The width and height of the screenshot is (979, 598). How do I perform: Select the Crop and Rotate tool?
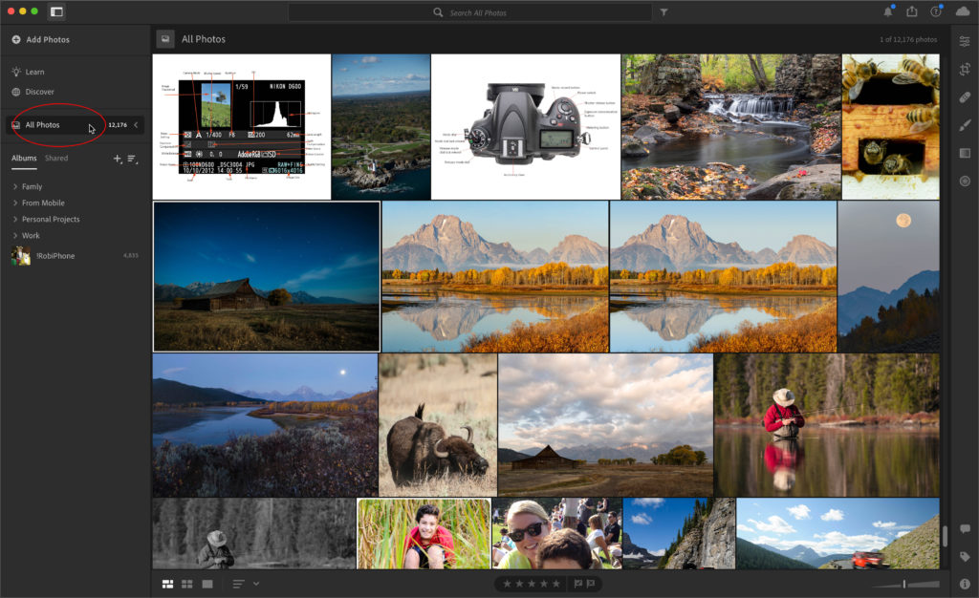click(965, 69)
